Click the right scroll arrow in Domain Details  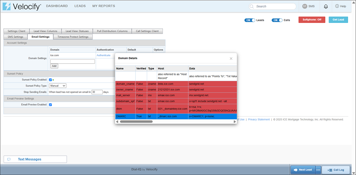[x=235, y=122]
